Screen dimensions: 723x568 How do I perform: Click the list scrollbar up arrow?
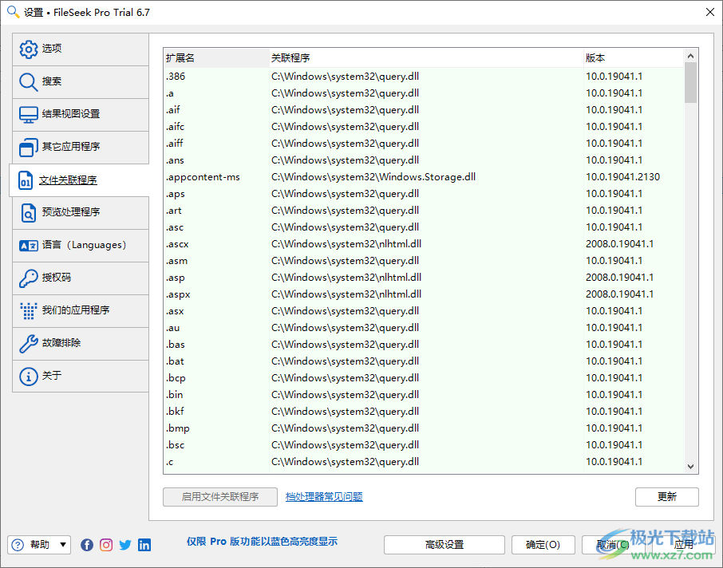pyautogui.click(x=690, y=56)
